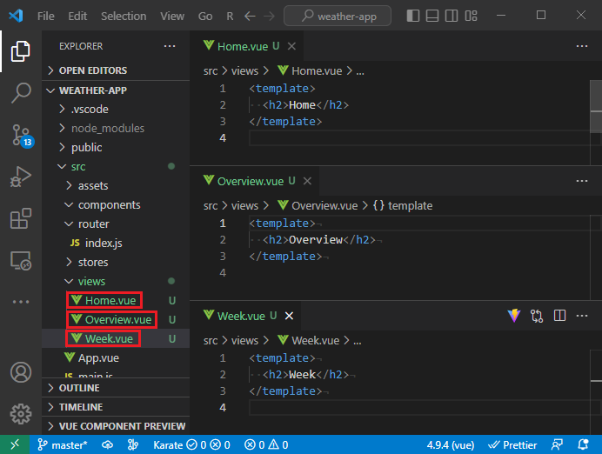Expand the Vue Component Preview section
602x454 pixels.
pyautogui.click(x=116, y=426)
